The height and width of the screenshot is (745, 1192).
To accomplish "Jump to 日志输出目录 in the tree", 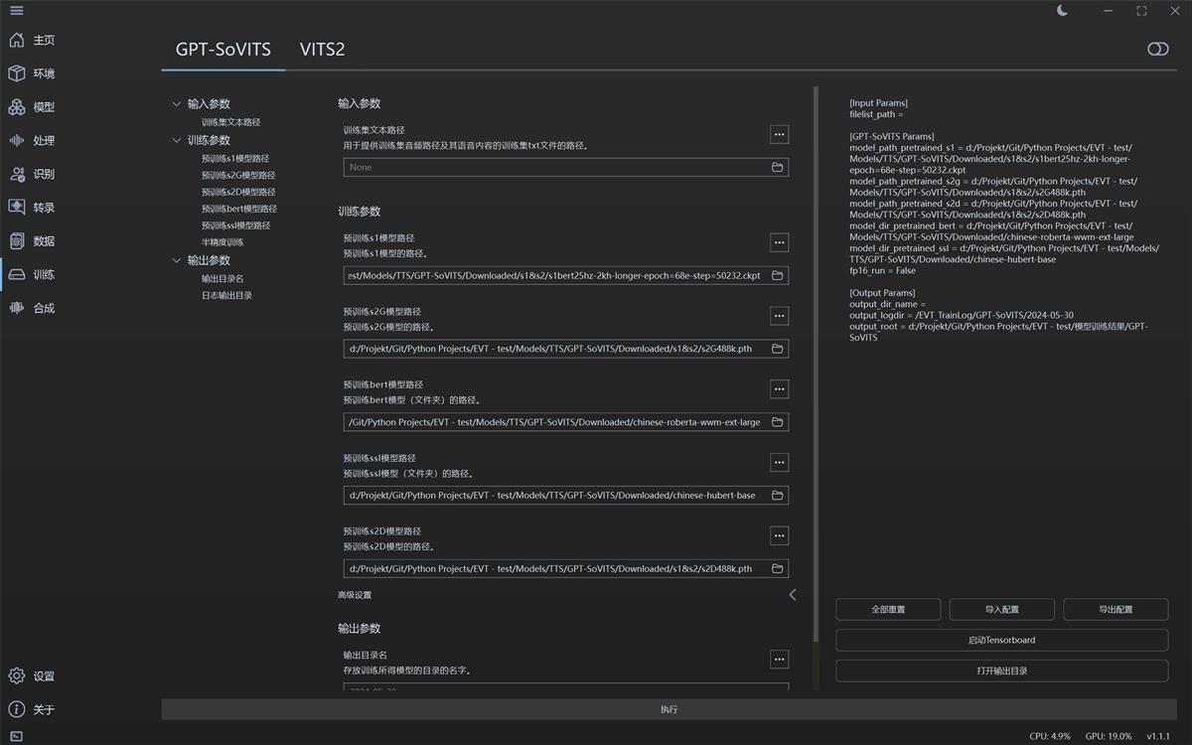I will point(226,295).
